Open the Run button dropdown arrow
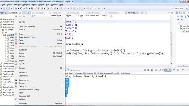This screenshot has height=106, width=189. pyautogui.click(x=24, y=9)
